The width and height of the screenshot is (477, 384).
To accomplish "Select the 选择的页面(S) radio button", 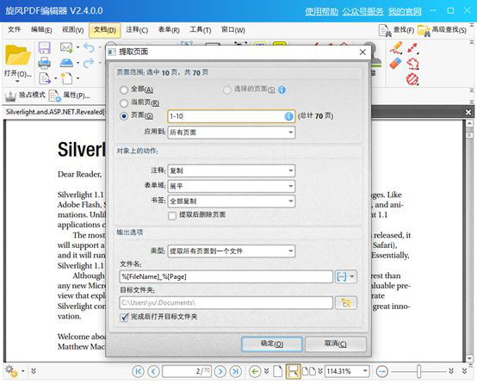I will tap(227, 90).
